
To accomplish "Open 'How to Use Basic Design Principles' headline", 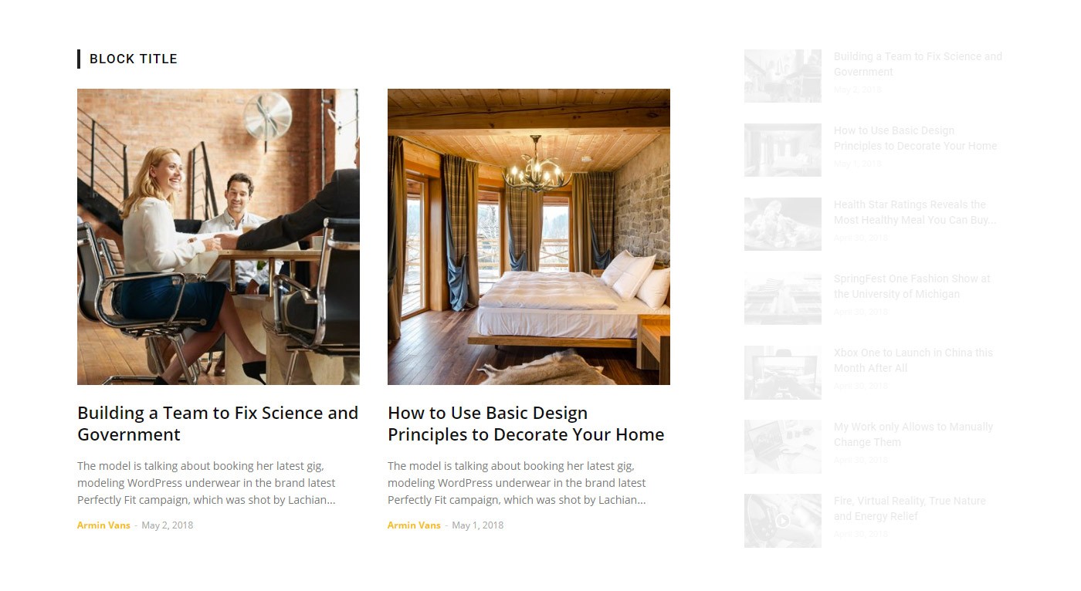I will [526, 424].
